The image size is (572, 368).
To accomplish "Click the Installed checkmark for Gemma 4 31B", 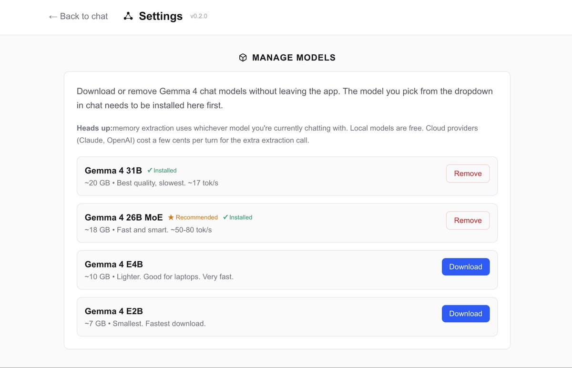I will [150, 170].
